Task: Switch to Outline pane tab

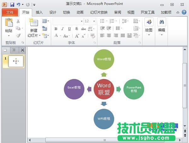Action: [x=14, y=50]
